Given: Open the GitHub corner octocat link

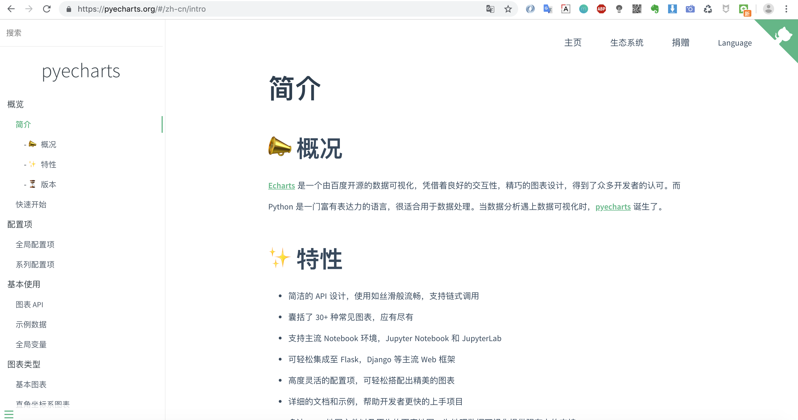Looking at the screenshot, I should point(783,35).
